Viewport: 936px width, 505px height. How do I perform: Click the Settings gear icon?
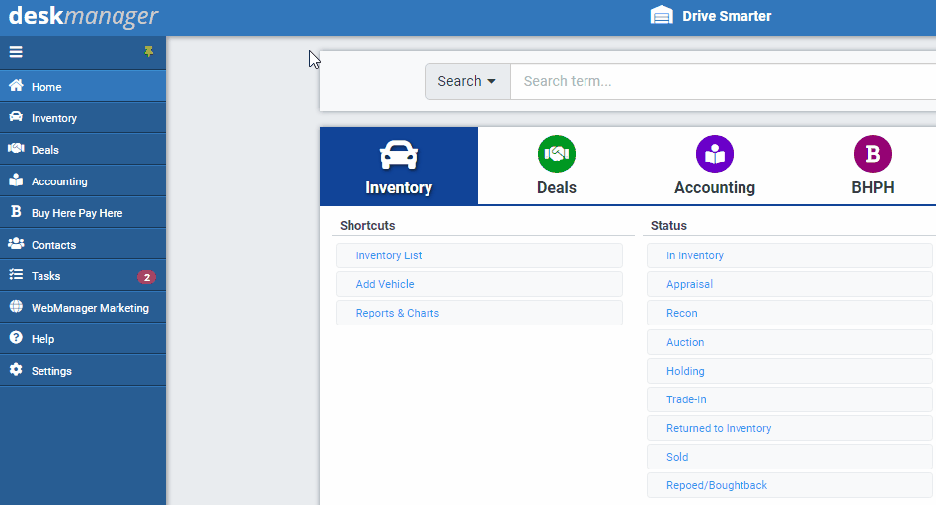[x=16, y=370]
